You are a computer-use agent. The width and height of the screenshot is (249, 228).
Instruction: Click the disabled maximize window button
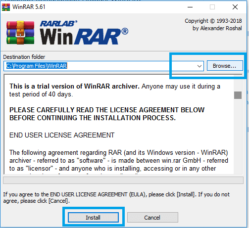click(x=212, y=7)
